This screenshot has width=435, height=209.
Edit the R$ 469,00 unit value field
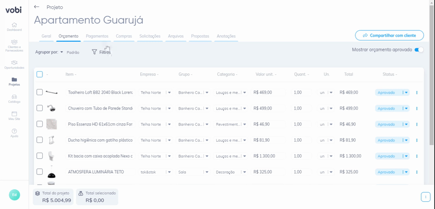click(x=268, y=92)
